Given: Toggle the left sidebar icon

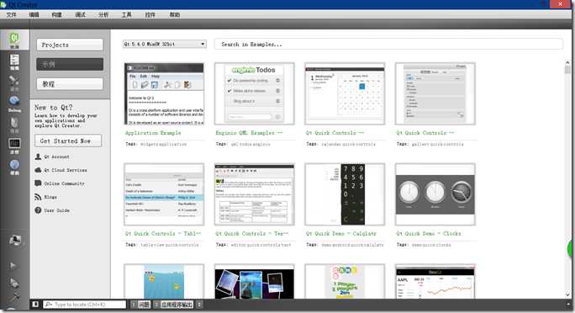Looking at the screenshot, I should [35, 305].
